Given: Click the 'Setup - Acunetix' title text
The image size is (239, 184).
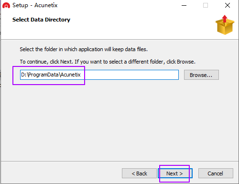Looking at the screenshot, I should (x=35, y=5).
